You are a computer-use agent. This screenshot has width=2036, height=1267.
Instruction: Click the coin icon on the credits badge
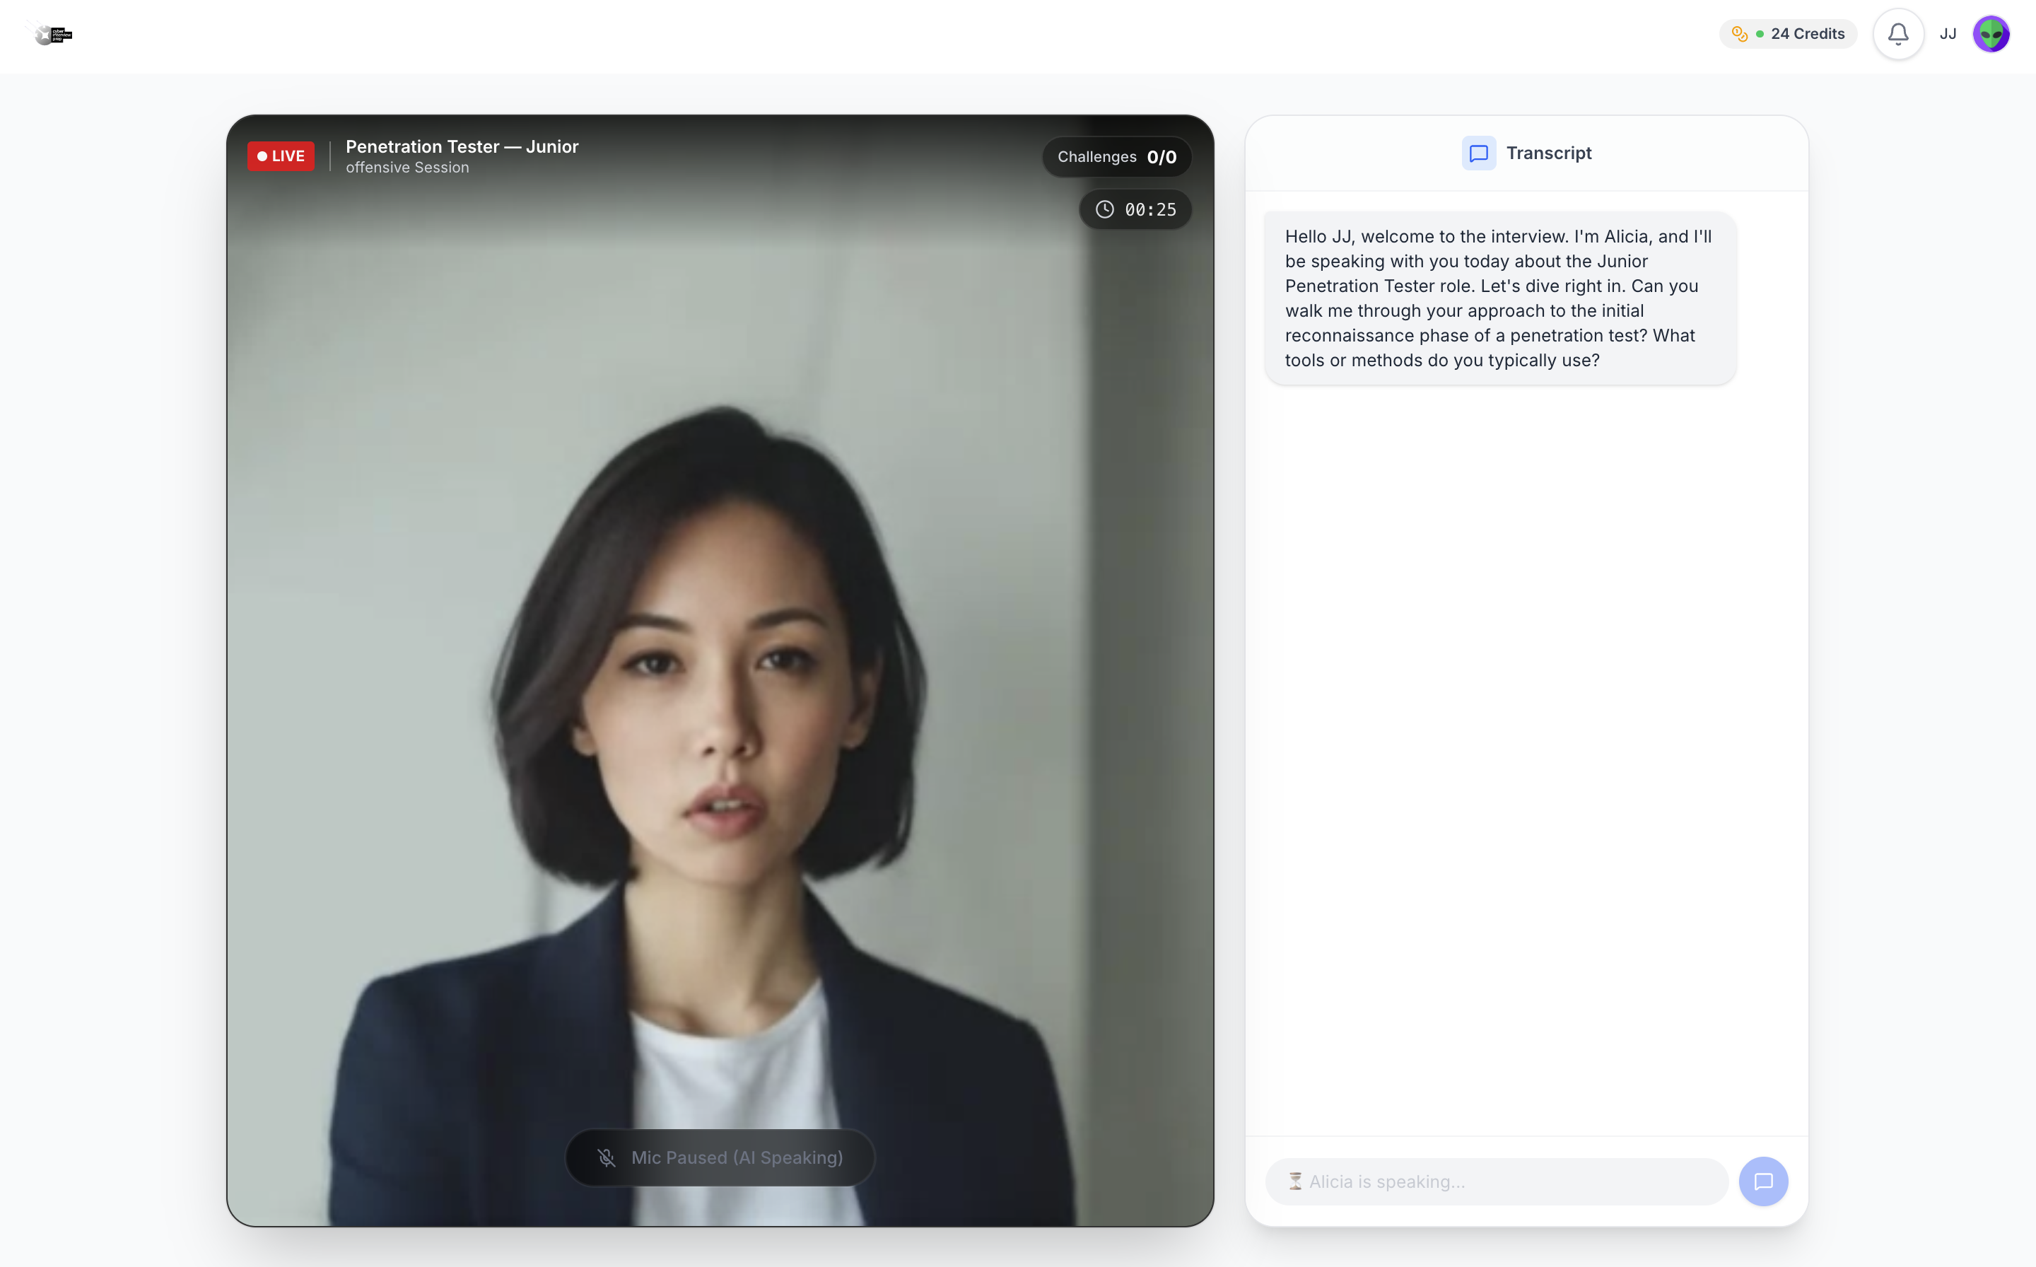click(x=1742, y=33)
